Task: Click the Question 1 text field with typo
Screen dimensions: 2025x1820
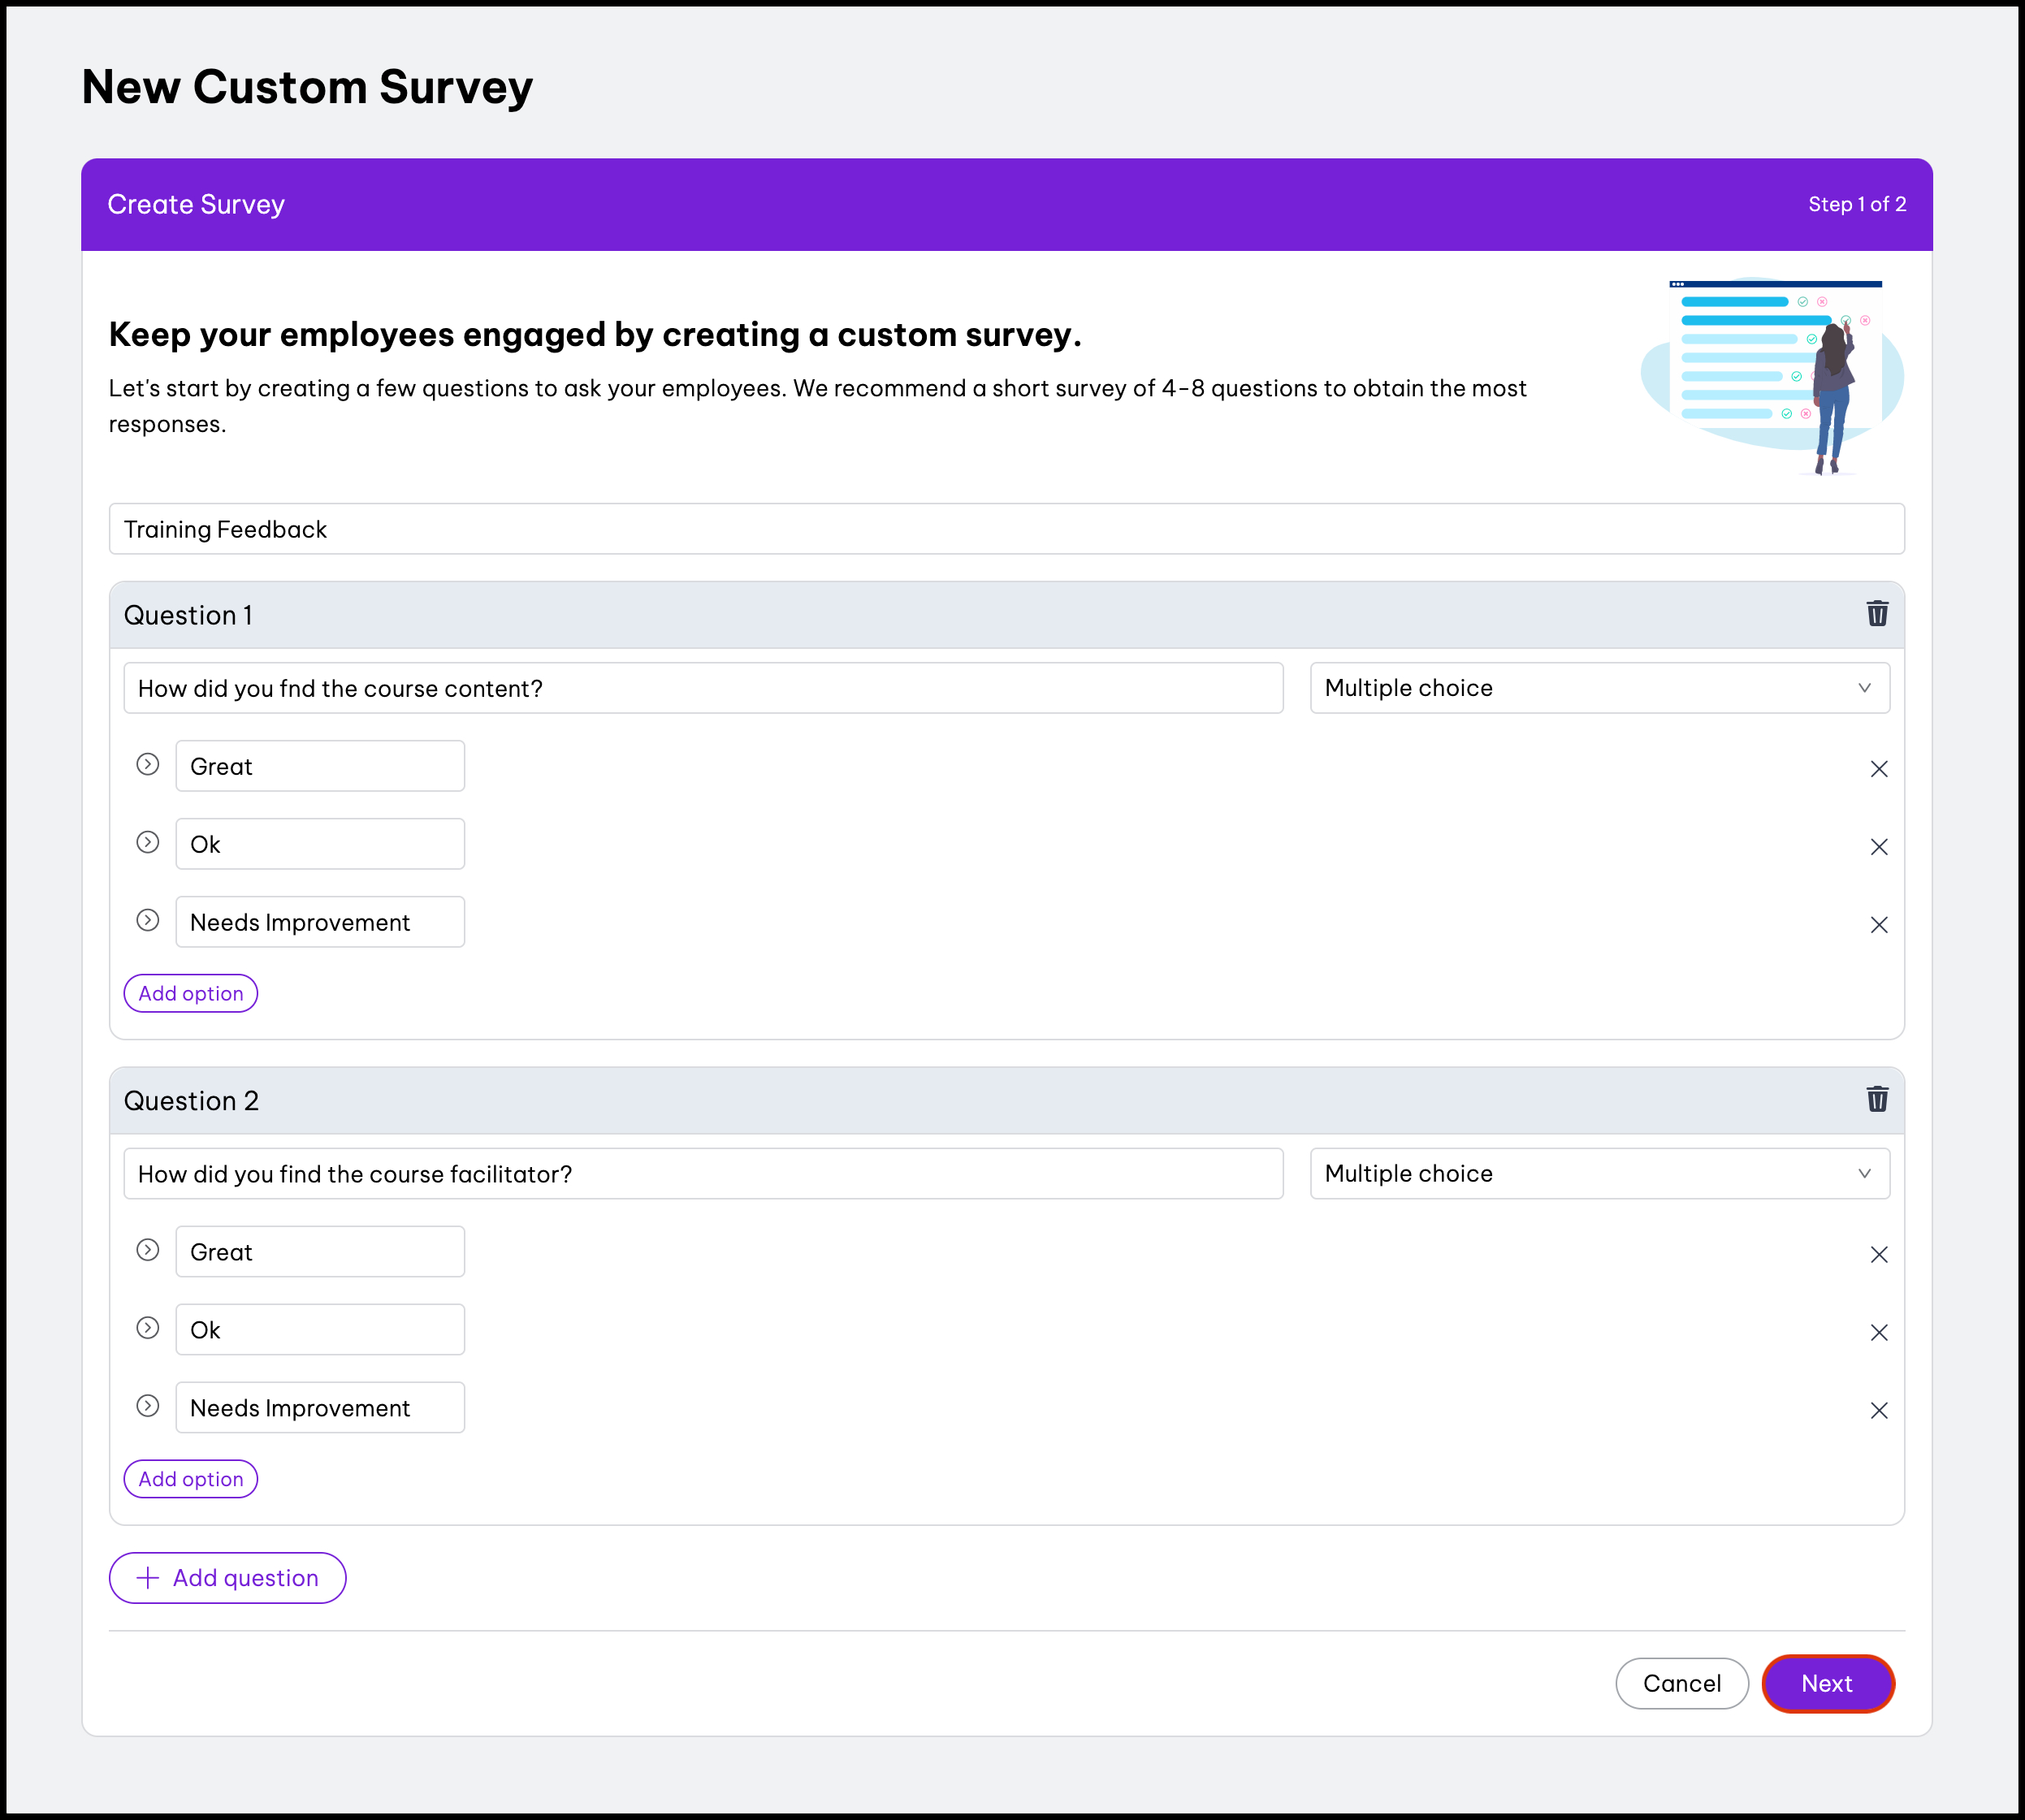Action: (x=703, y=688)
